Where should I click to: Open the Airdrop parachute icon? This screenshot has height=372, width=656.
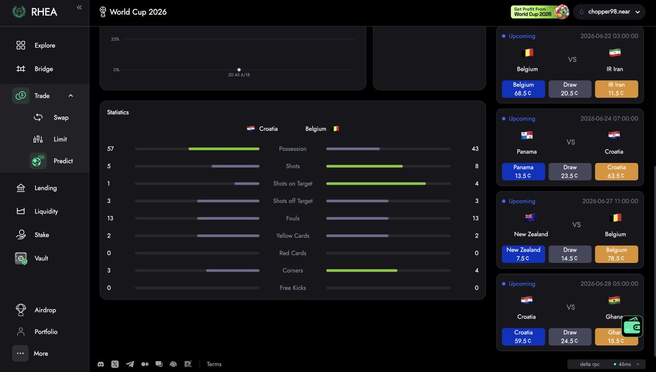click(x=21, y=310)
